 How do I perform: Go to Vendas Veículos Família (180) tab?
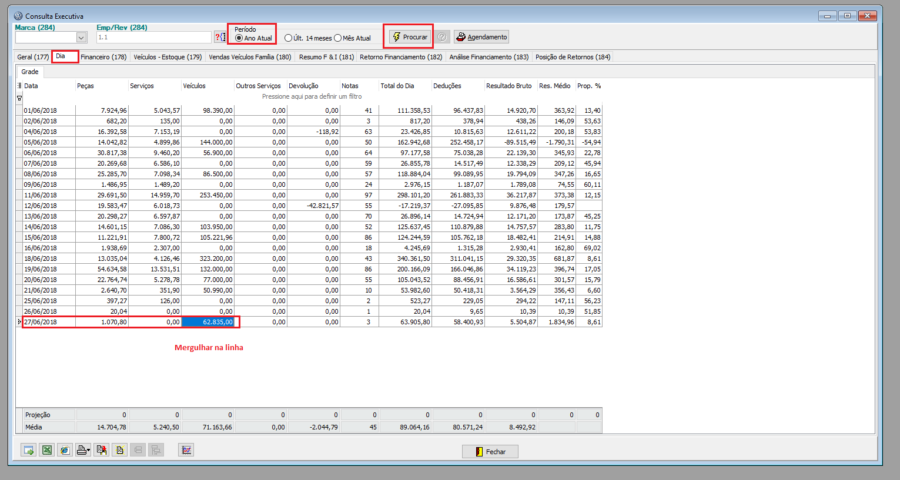coord(250,57)
